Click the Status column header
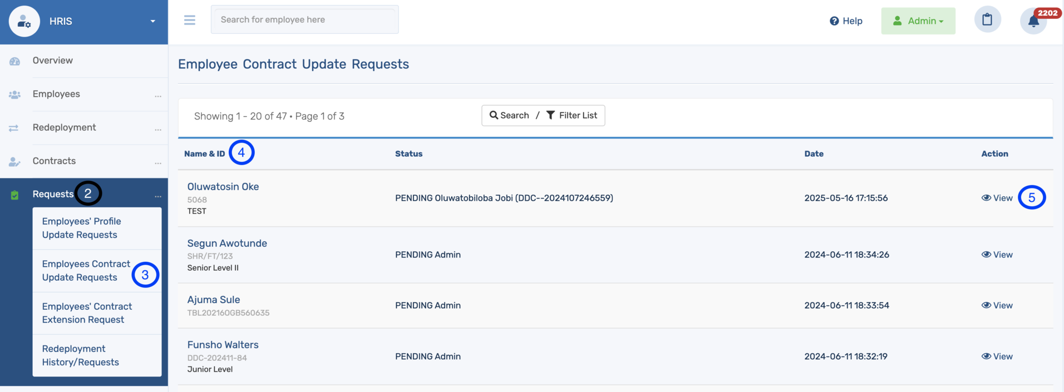This screenshot has width=1064, height=392. tap(409, 154)
